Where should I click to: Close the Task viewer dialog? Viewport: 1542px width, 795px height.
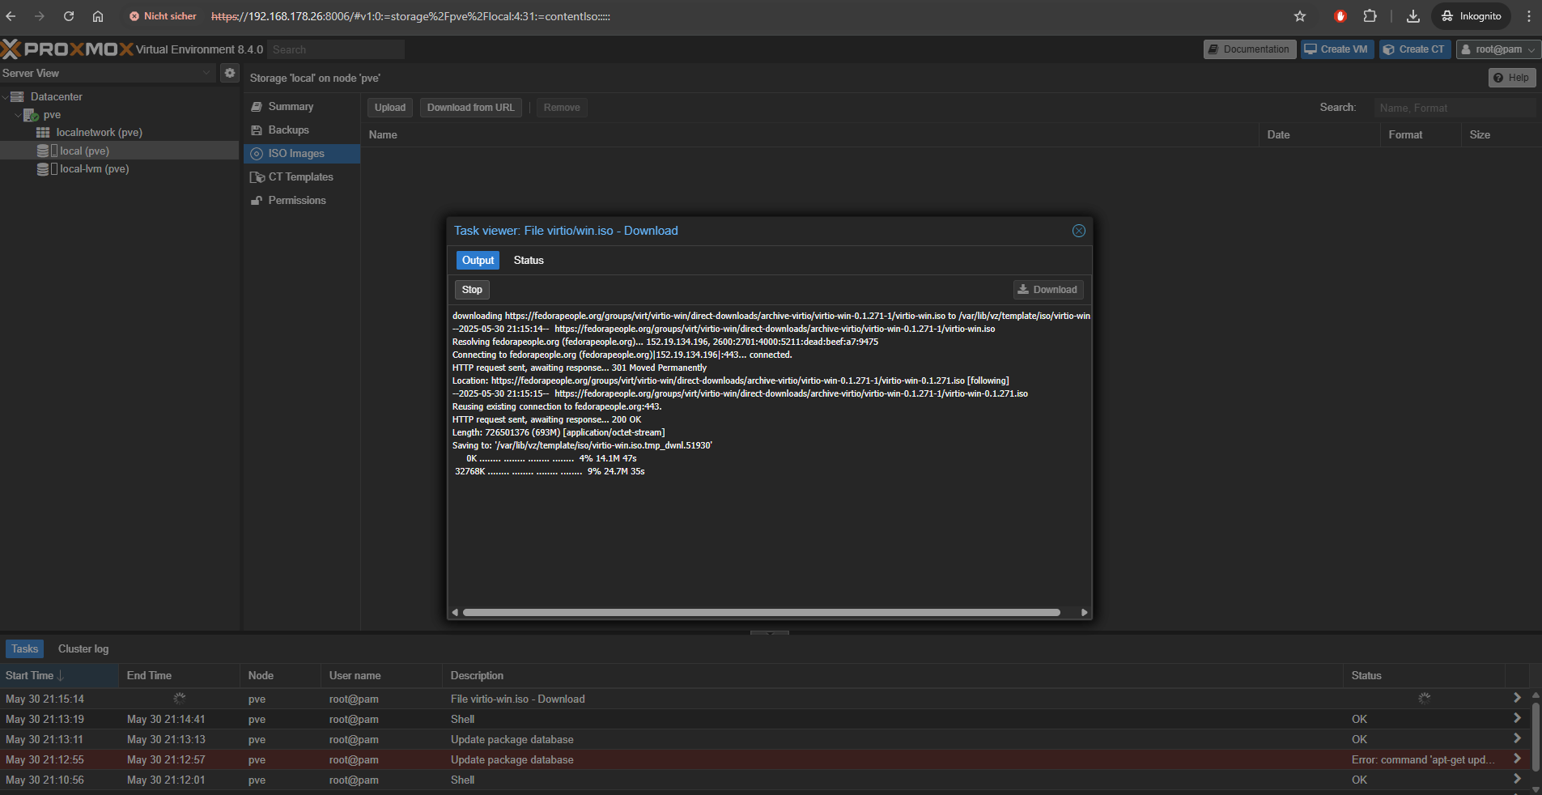tap(1078, 231)
